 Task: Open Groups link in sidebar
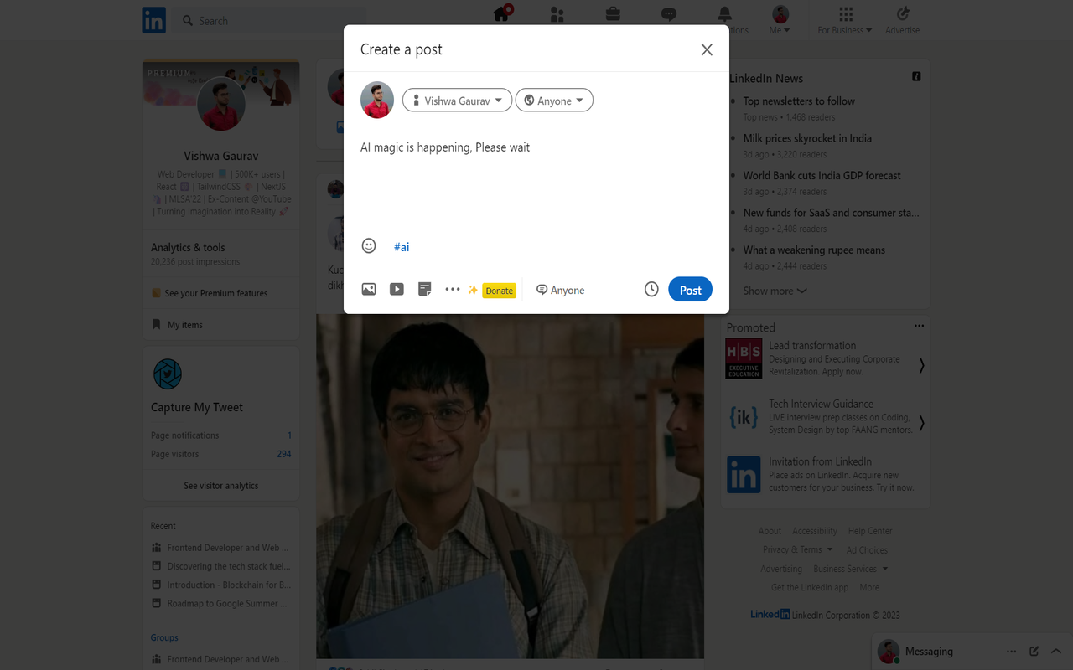tap(164, 637)
